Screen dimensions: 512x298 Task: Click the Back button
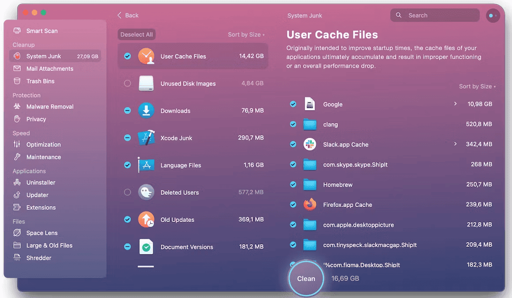(128, 15)
